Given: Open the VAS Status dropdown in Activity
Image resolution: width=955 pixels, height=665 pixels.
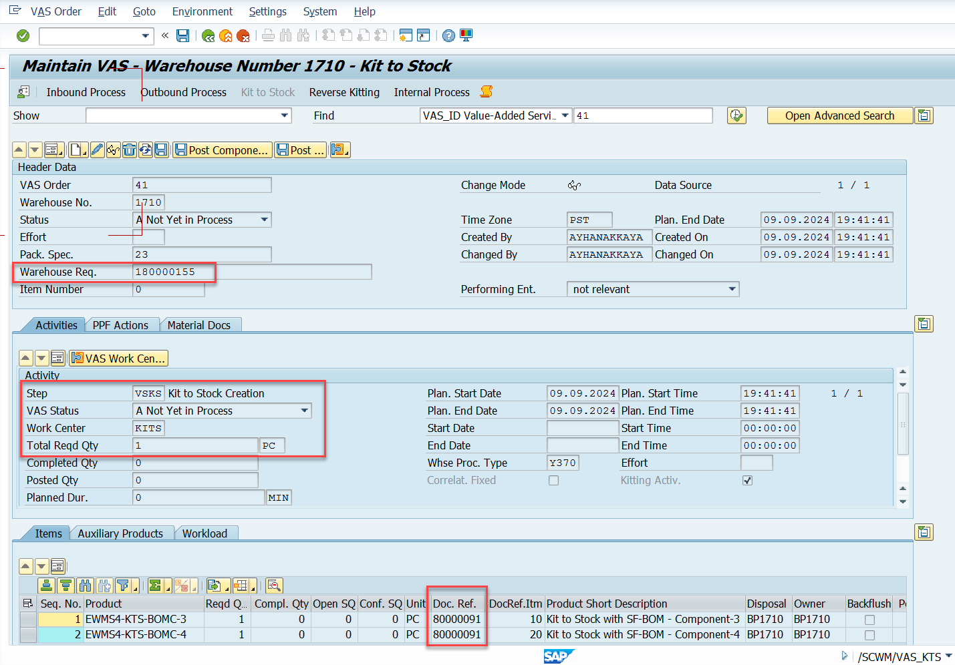Looking at the screenshot, I should coord(305,411).
